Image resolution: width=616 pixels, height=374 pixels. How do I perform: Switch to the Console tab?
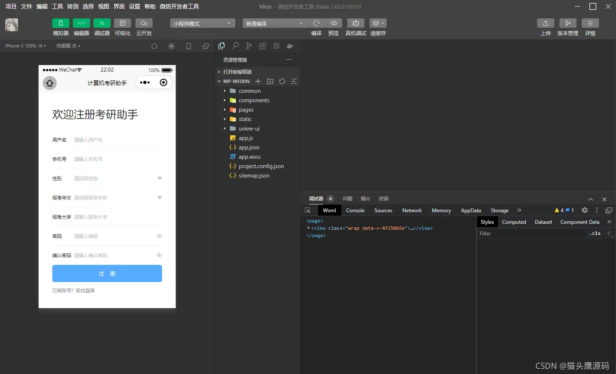tap(355, 211)
